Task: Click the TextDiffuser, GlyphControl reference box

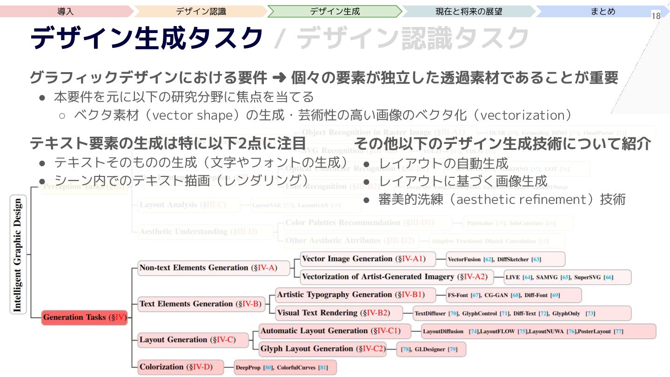Action: pyautogui.click(x=522, y=313)
